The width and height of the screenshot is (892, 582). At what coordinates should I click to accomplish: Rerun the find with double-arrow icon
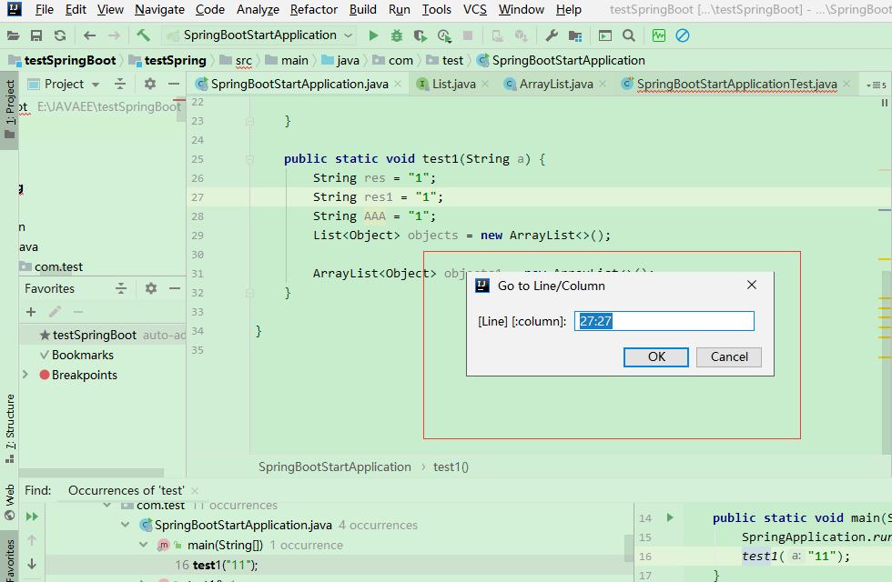point(32,517)
